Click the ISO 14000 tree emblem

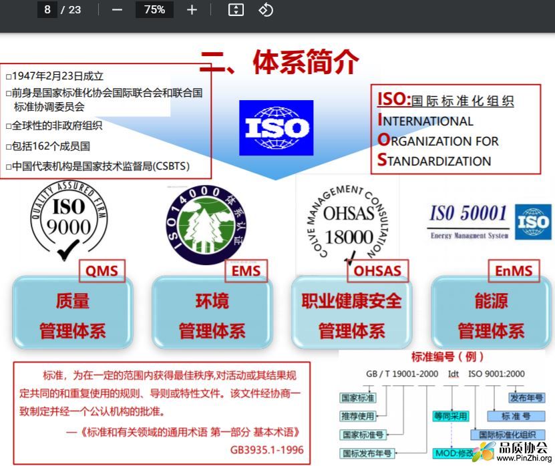206,225
